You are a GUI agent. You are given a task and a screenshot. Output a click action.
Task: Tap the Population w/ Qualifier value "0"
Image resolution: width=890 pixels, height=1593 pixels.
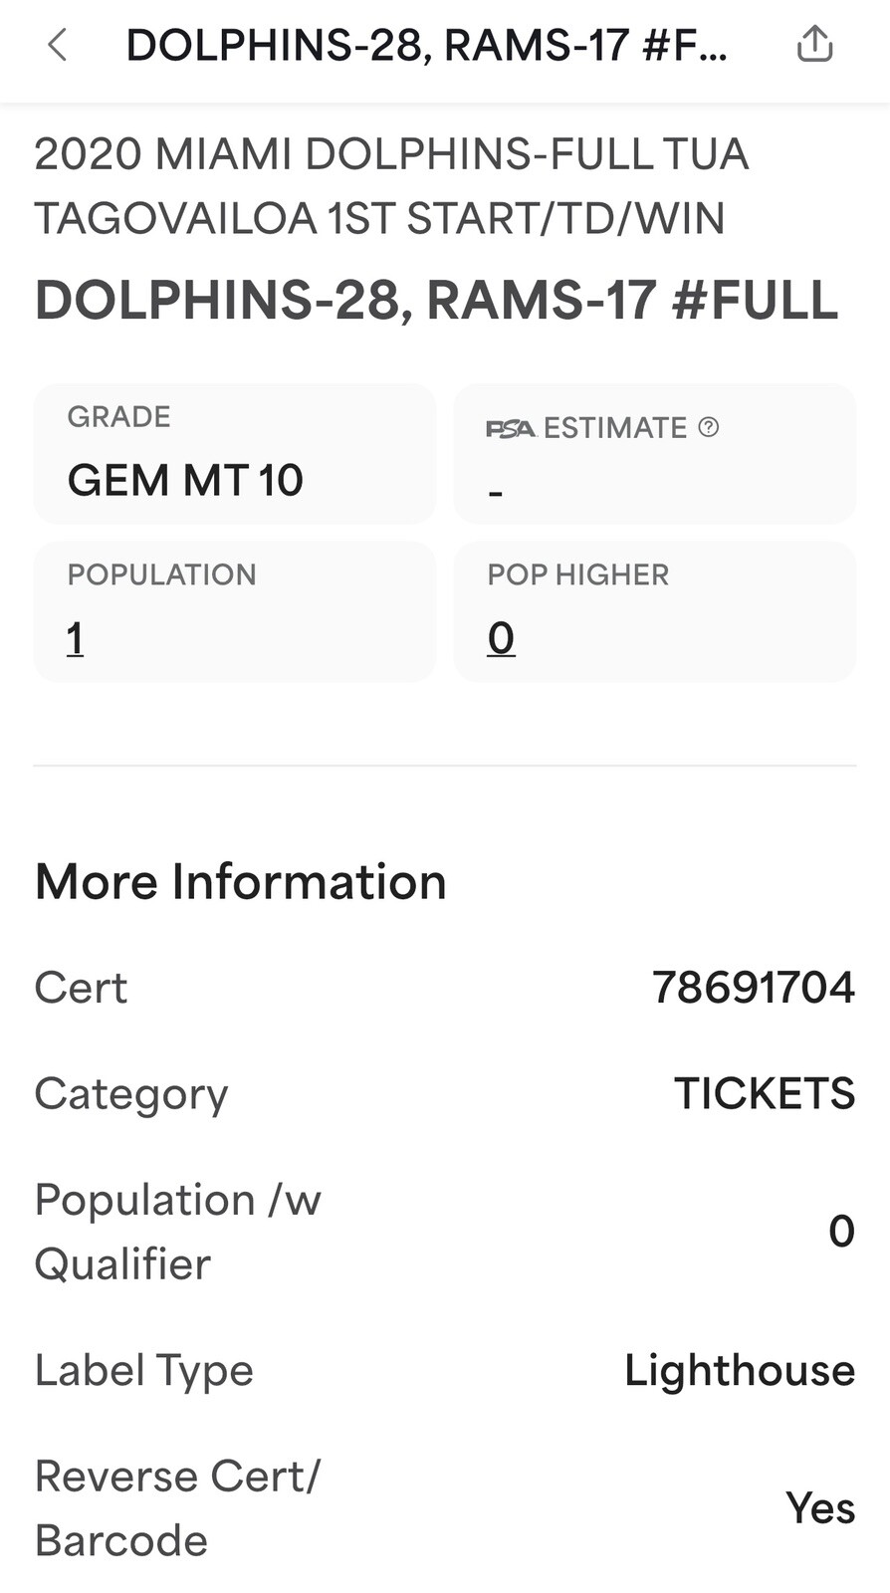click(841, 1232)
